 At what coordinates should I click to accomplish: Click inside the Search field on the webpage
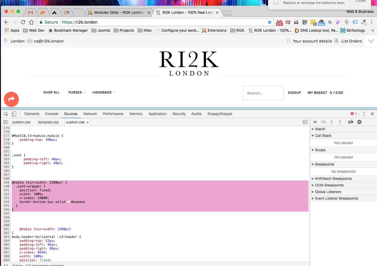coord(263,93)
